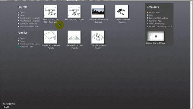Select New Conceptual Mass link
Image resolution: width=193 pixels, height=109 pixels.
(30, 44)
